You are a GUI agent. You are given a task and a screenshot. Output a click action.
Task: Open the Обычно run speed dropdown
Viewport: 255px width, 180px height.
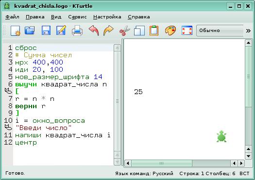point(220,31)
